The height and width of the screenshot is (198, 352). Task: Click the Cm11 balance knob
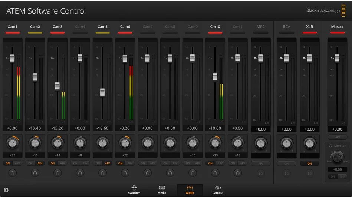(x=237, y=143)
